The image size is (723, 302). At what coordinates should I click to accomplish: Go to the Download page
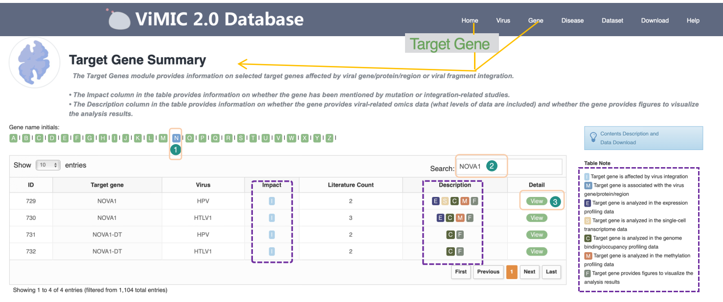[655, 21]
